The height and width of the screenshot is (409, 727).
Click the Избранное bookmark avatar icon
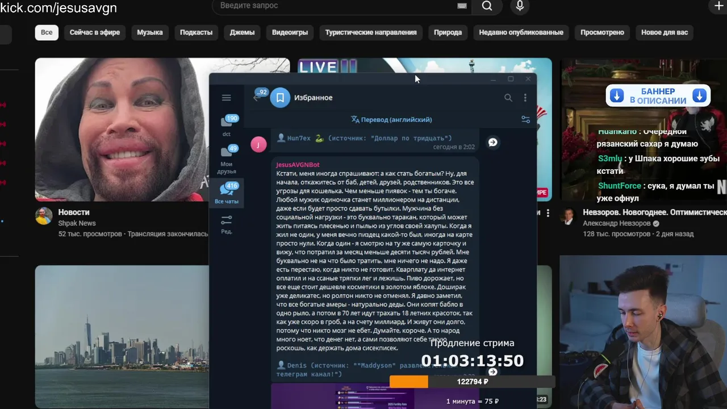pos(280,98)
